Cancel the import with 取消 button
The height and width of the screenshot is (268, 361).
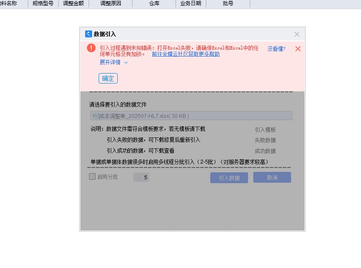coord(272,178)
